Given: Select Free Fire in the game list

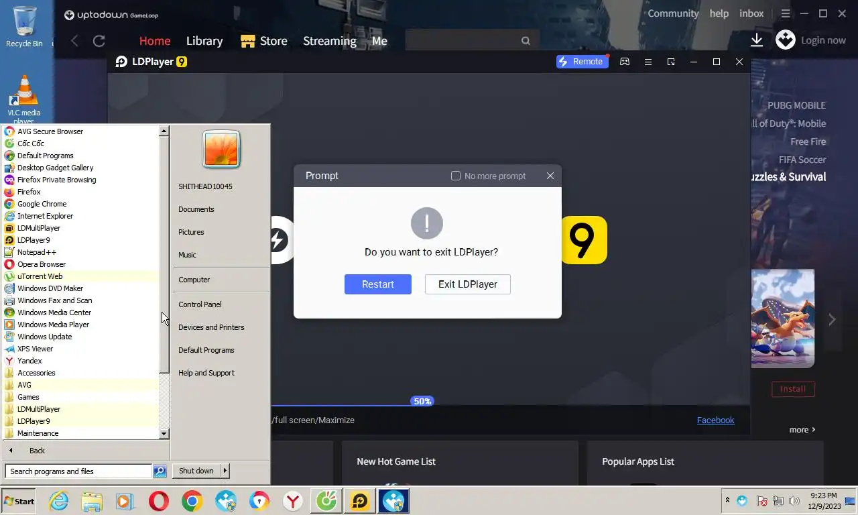Looking at the screenshot, I should coord(808,141).
